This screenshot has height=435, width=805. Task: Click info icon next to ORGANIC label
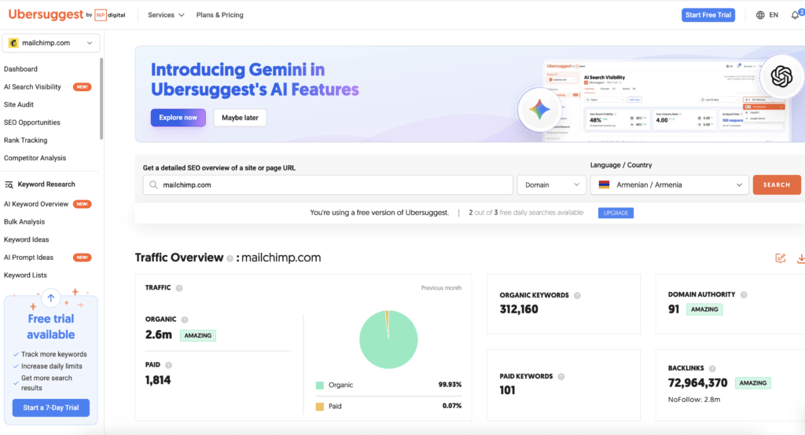(x=184, y=320)
